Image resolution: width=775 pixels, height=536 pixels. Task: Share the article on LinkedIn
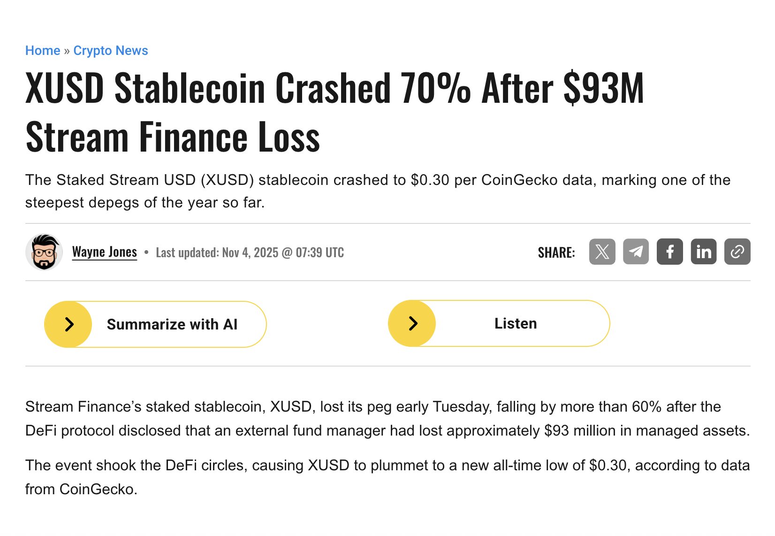pyautogui.click(x=703, y=252)
